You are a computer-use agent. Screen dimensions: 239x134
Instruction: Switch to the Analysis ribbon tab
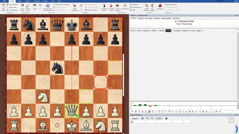click(x=27, y=1)
